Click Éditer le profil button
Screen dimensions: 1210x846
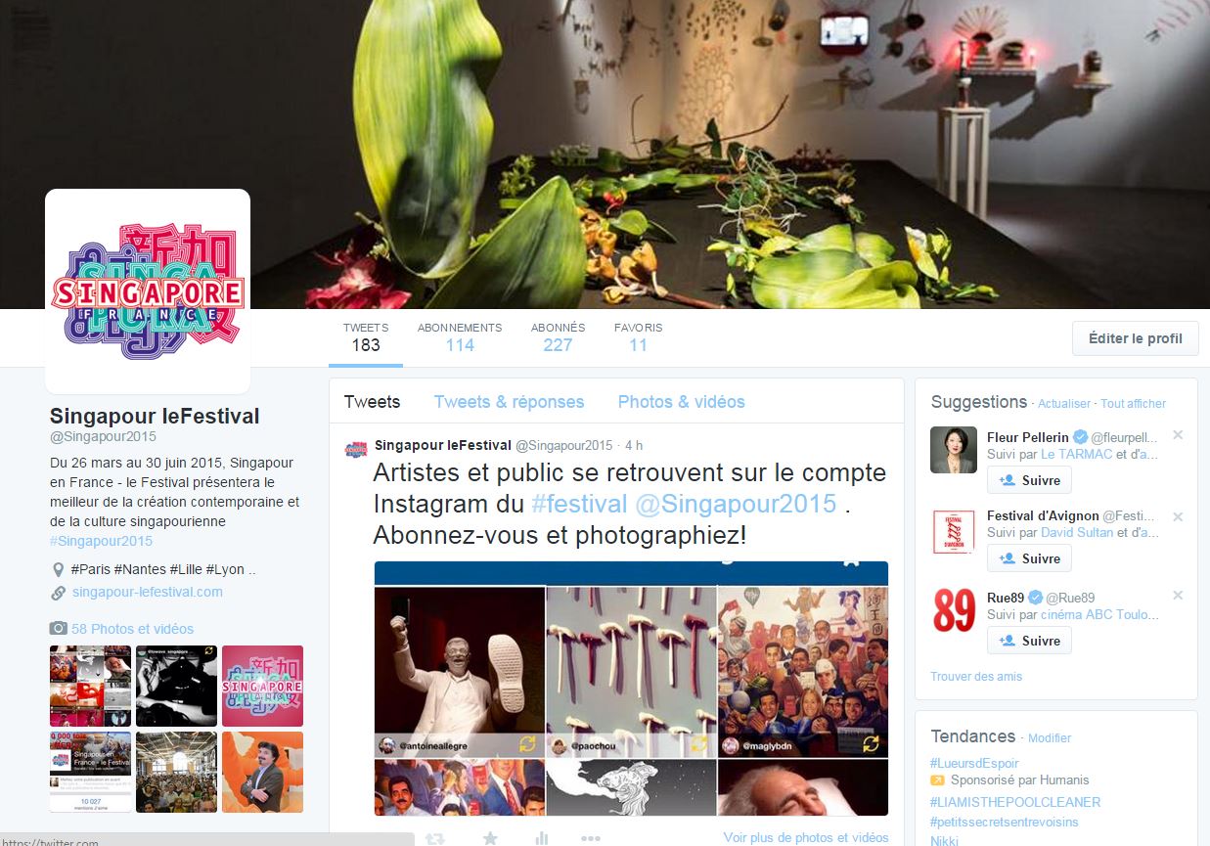[x=1135, y=338]
